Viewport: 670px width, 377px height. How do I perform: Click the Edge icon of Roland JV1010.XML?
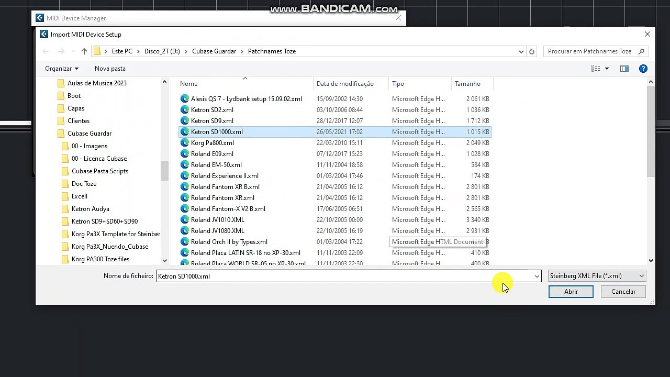point(184,220)
